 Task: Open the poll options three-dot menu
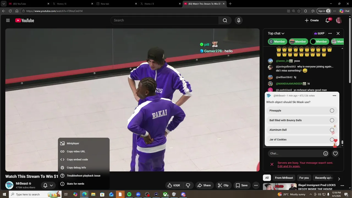click(334, 96)
